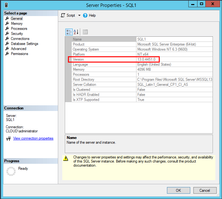Click the C:\Program Files root directory value
The height and width of the screenshot is (199, 222).
pos(175,80)
